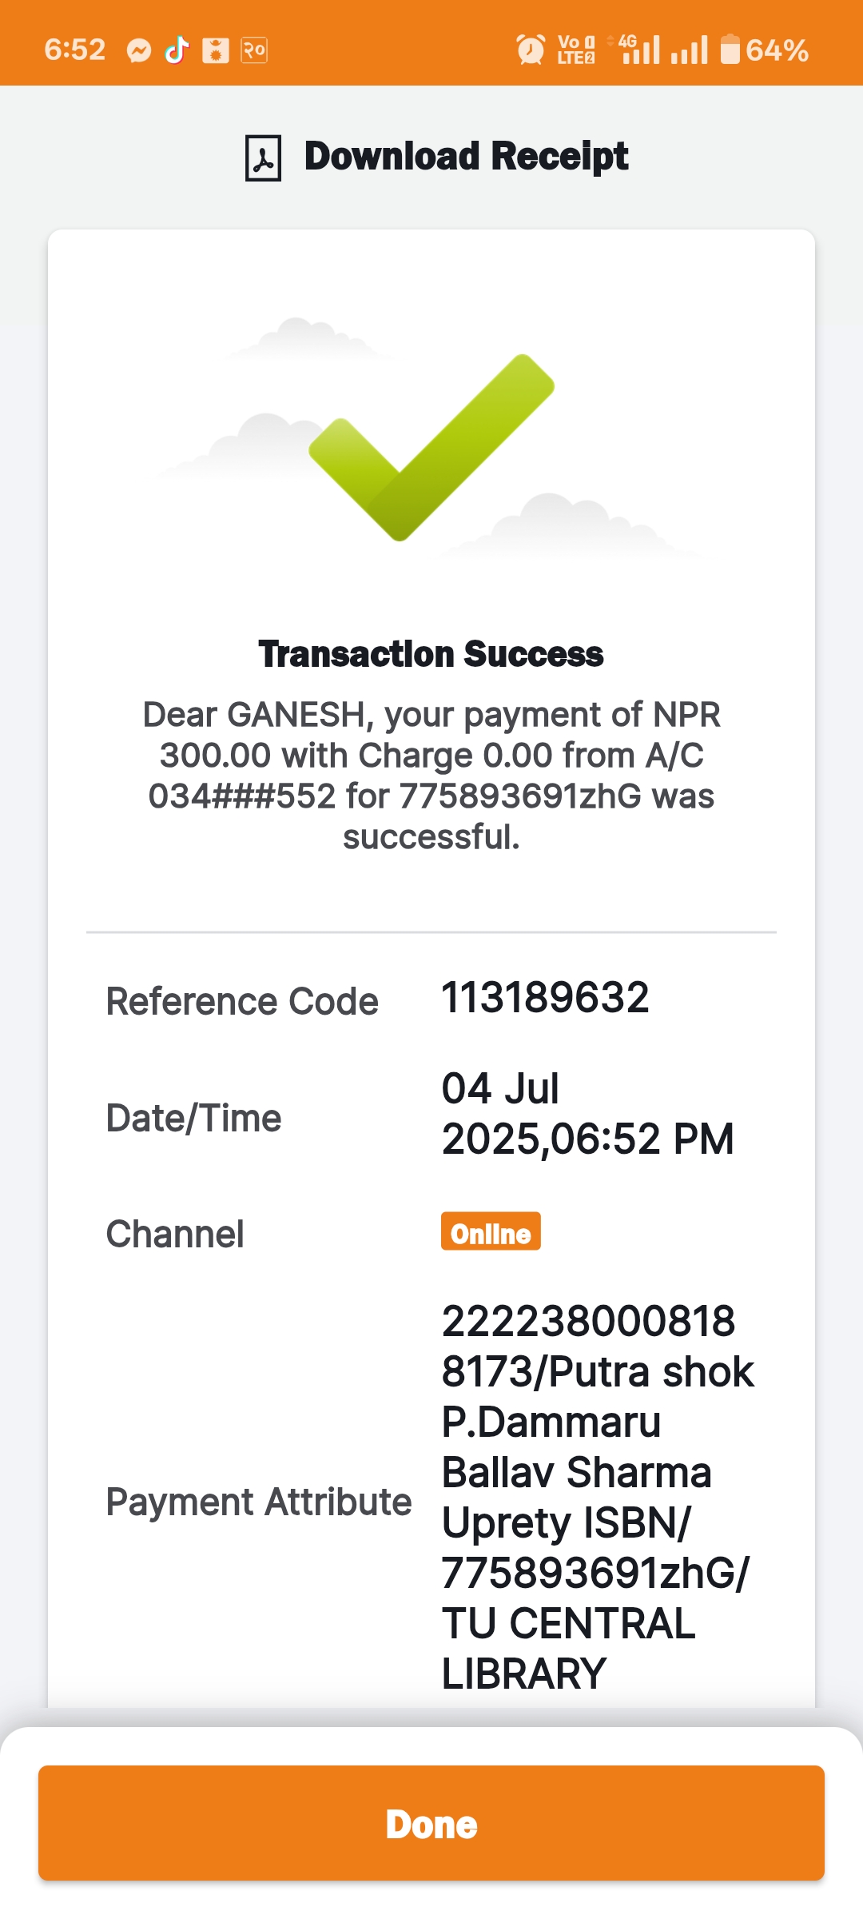The width and height of the screenshot is (863, 1919).
Task: Tap the battery icon in status bar
Action: (x=730, y=50)
